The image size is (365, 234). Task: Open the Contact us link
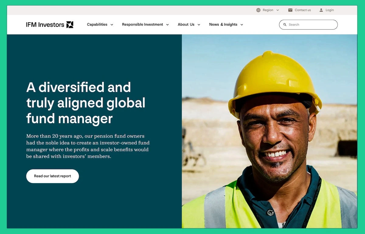click(x=303, y=10)
